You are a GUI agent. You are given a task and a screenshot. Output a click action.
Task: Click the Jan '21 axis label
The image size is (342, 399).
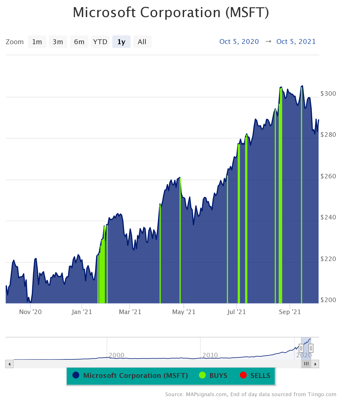coord(82,312)
